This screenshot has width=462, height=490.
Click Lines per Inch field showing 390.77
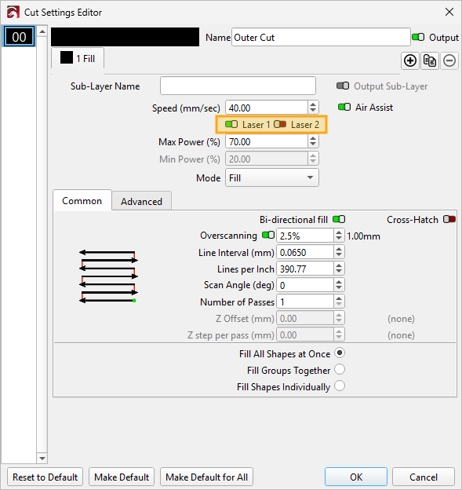[x=305, y=269]
